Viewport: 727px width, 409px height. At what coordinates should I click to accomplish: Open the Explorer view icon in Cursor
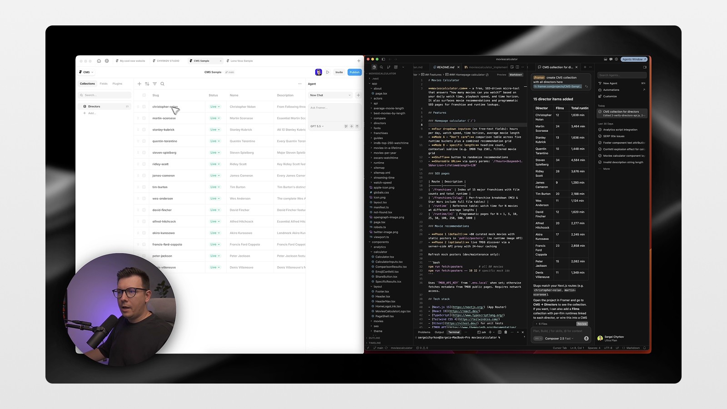374,67
